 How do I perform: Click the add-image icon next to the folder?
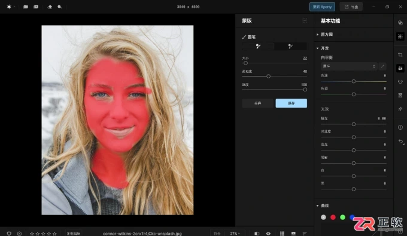coord(36,7)
